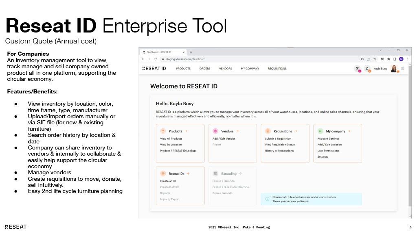Click the Report link in Vendors card

(217, 145)
